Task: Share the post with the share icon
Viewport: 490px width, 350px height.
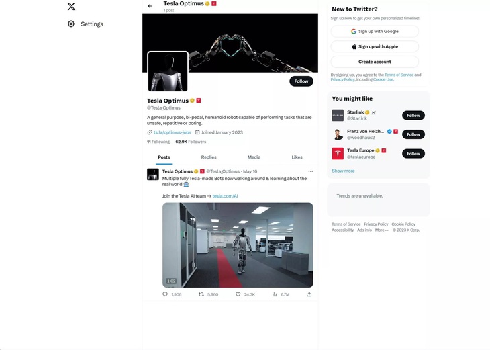Action: [309, 294]
